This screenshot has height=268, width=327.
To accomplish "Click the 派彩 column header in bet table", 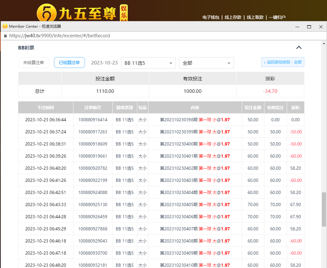I will [x=295, y=108].
